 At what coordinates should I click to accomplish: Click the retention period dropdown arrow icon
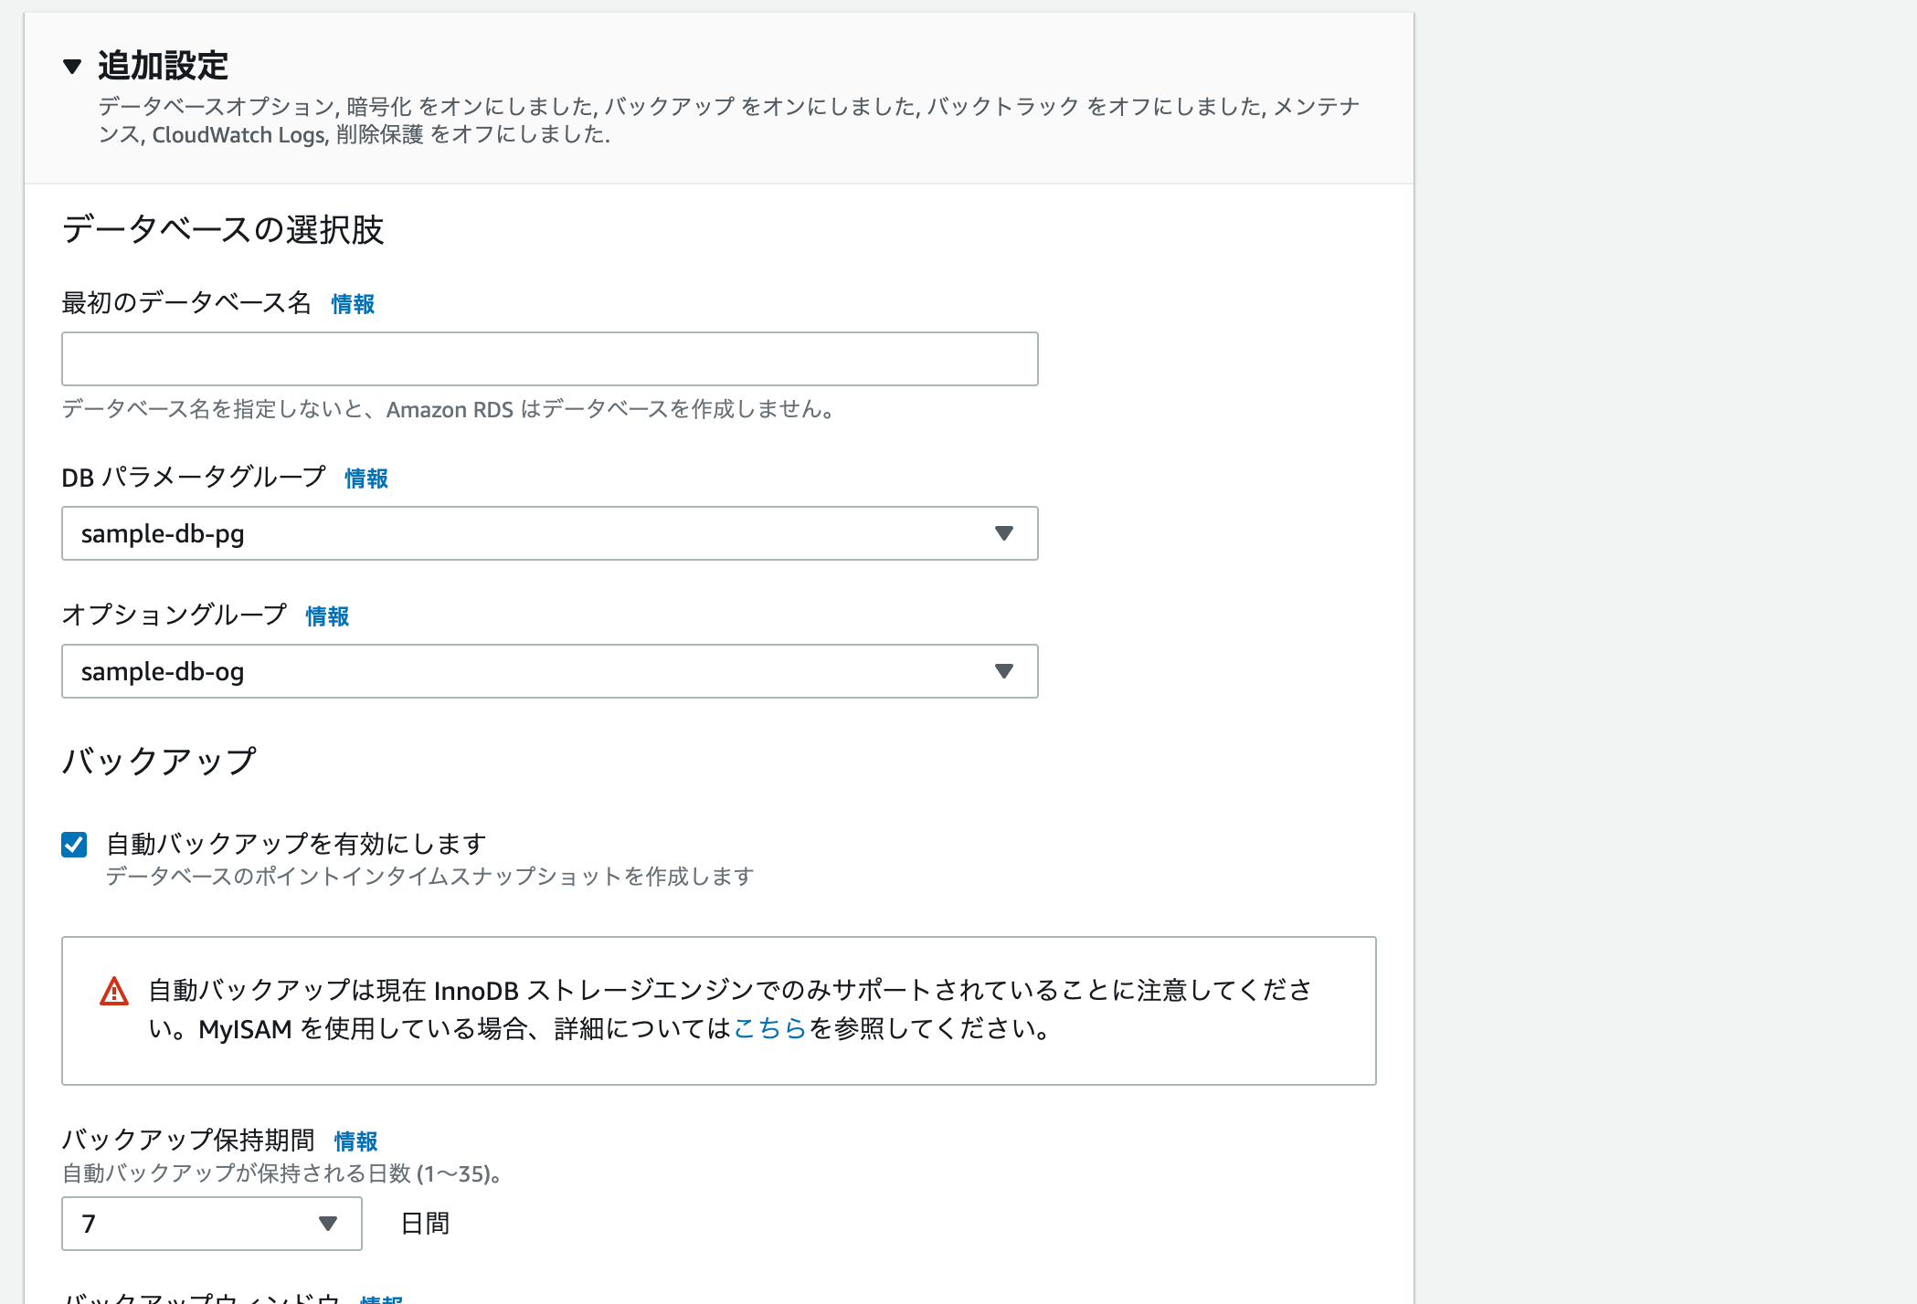click(327, 1224)
